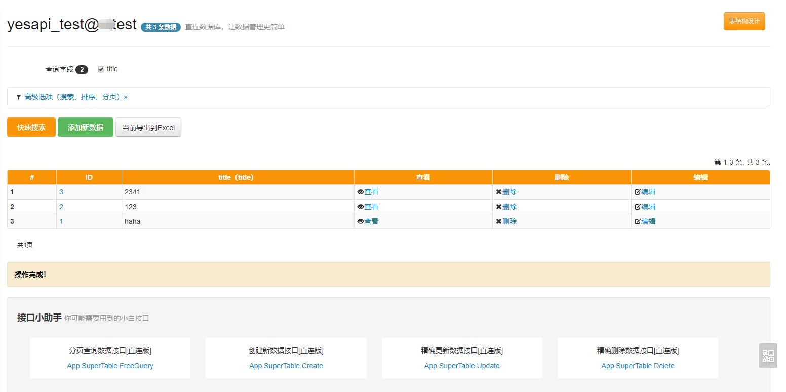This screenshot has width=786, height=392.
Task: Click the filter funnel icon beside 高级选项
Action: pos(18,96)
